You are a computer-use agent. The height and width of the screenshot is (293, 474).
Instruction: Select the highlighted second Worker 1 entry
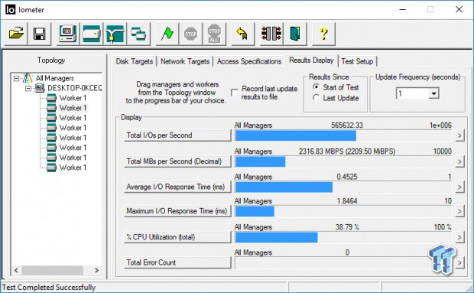click(73, 108)
